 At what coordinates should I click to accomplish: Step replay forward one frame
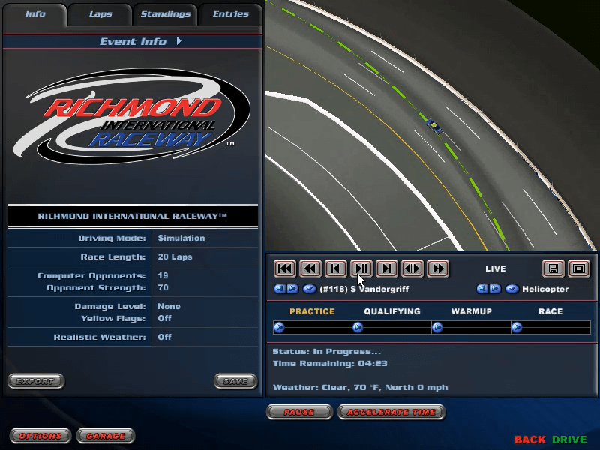[387, 268]
